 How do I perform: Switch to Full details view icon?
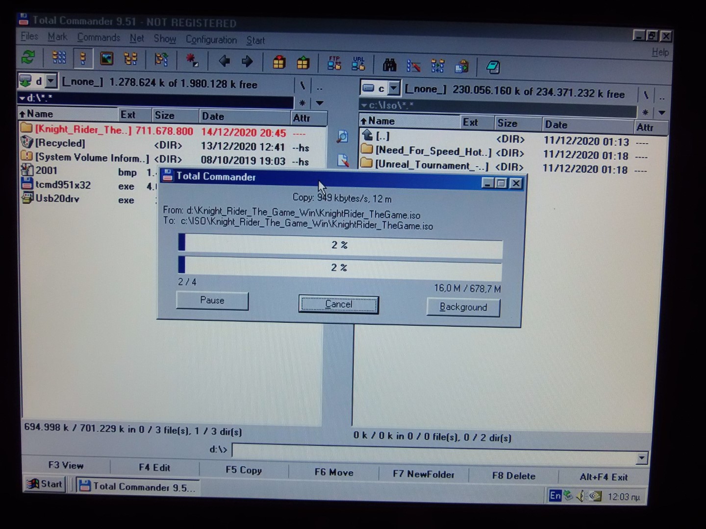[x=83, y=58]
